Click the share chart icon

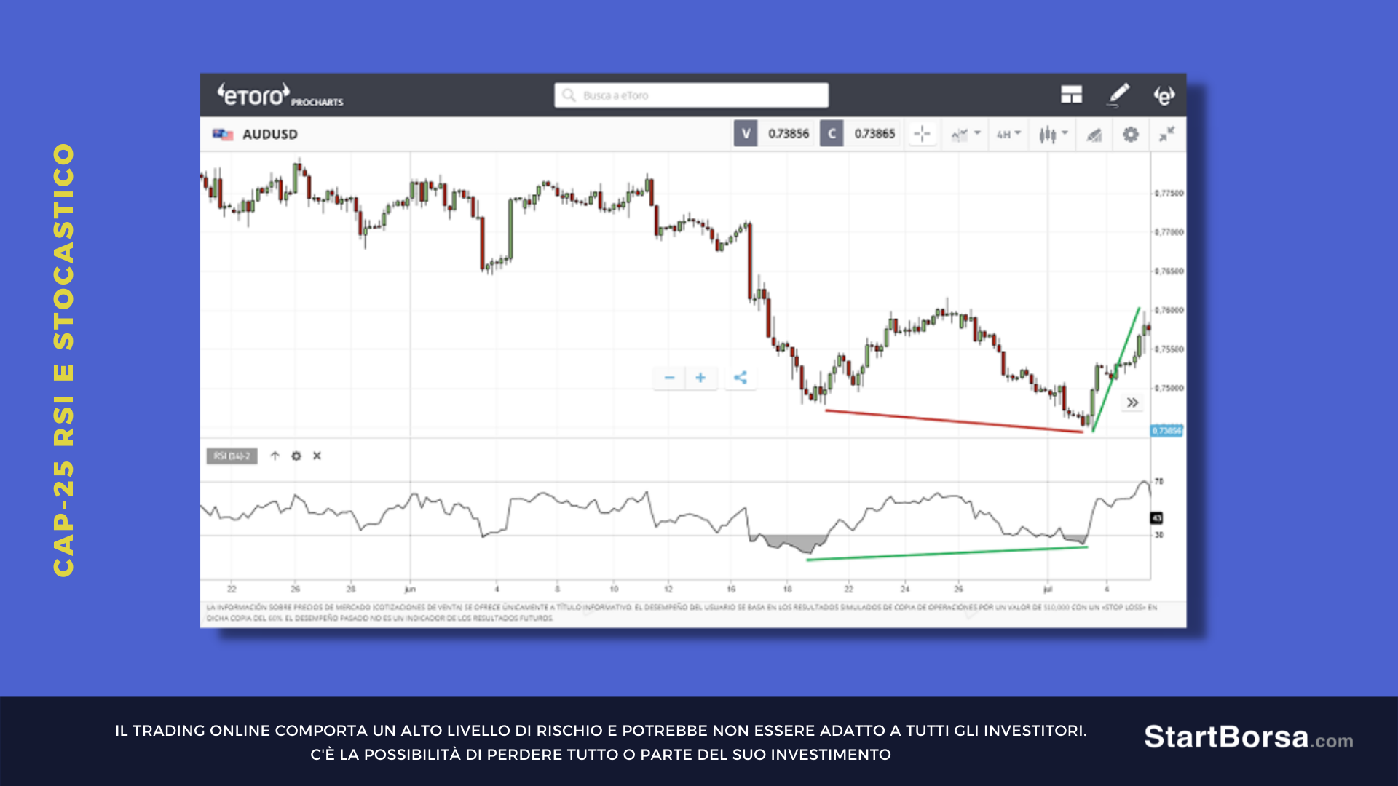click(741, 378)
